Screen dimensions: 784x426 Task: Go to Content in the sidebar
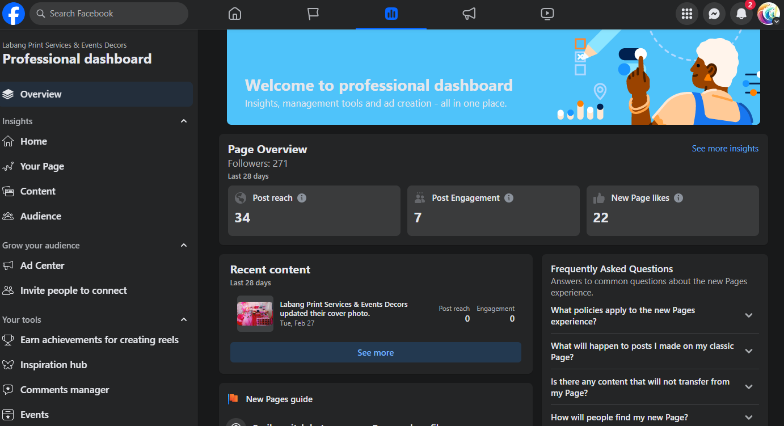click(x=96, y=191)
